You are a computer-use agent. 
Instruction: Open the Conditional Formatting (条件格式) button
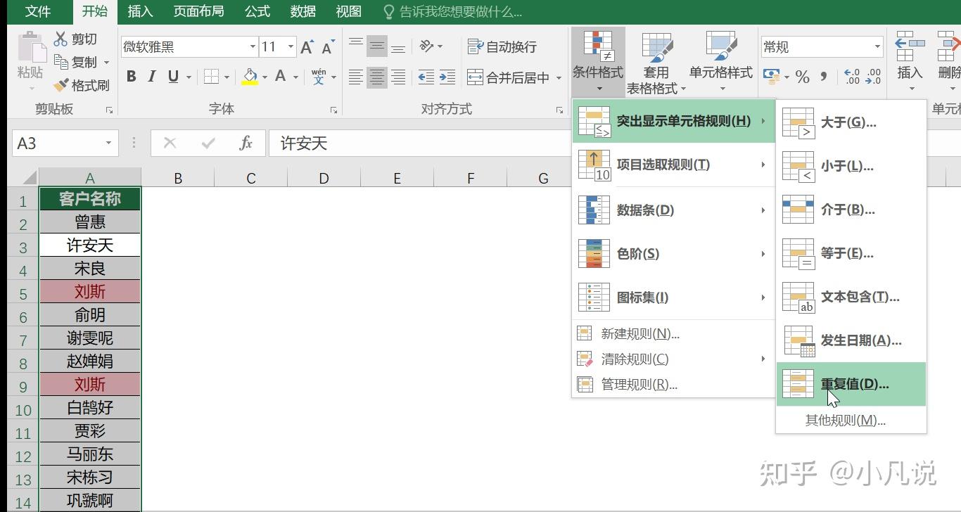598,62
